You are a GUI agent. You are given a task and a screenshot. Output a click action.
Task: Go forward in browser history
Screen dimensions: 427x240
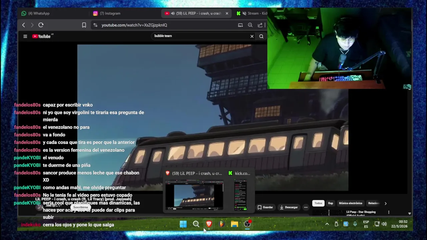coord(32,25)
